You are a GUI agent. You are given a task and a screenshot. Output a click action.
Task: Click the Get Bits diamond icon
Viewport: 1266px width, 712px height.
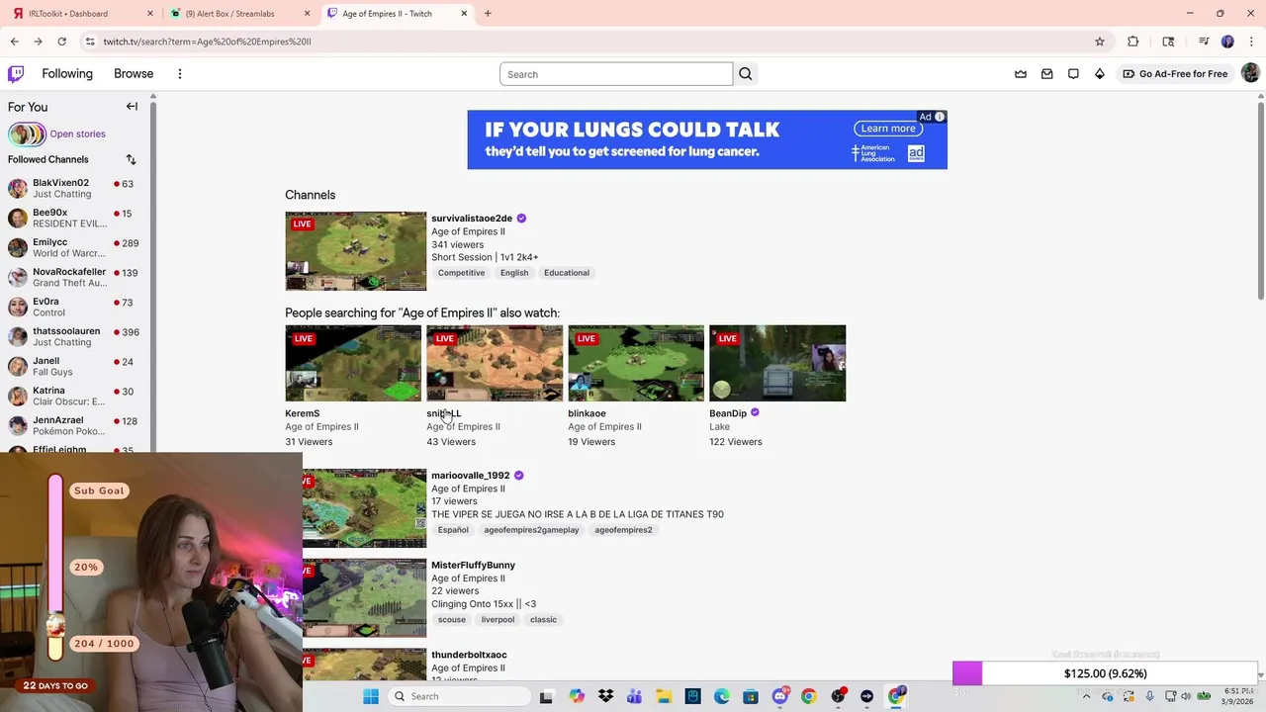[1099, 74]
